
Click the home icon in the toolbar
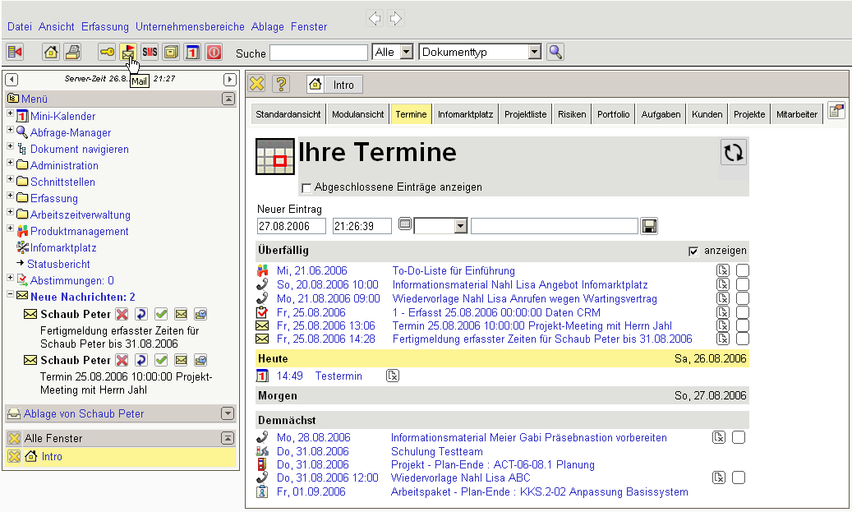click(x=51, y=53)
